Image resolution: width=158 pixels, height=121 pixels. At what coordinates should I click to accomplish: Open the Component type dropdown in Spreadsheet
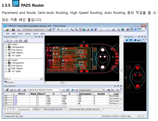point(103,90)
